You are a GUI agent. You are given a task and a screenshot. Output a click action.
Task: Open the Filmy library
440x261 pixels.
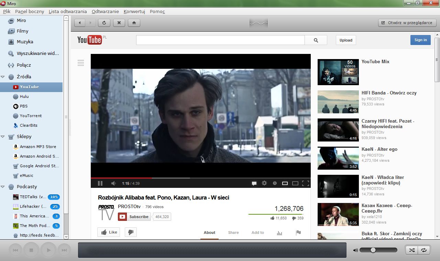tap(31, 31)
